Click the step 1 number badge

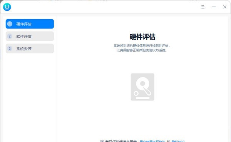[10, 24]
